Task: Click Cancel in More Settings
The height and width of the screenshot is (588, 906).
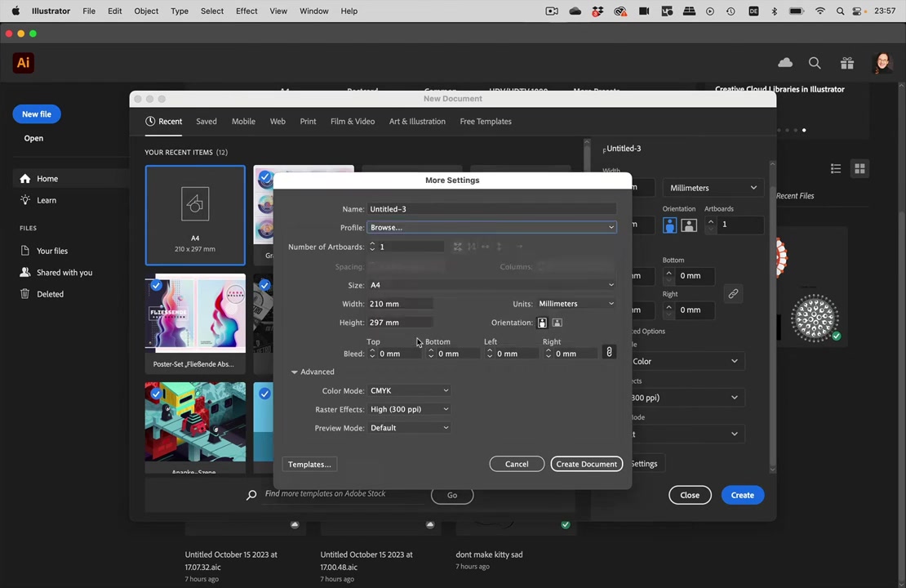Action: (517, 464)
